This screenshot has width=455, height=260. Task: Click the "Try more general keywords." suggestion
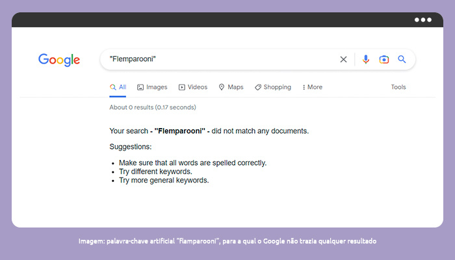click(x=164, y=180)
